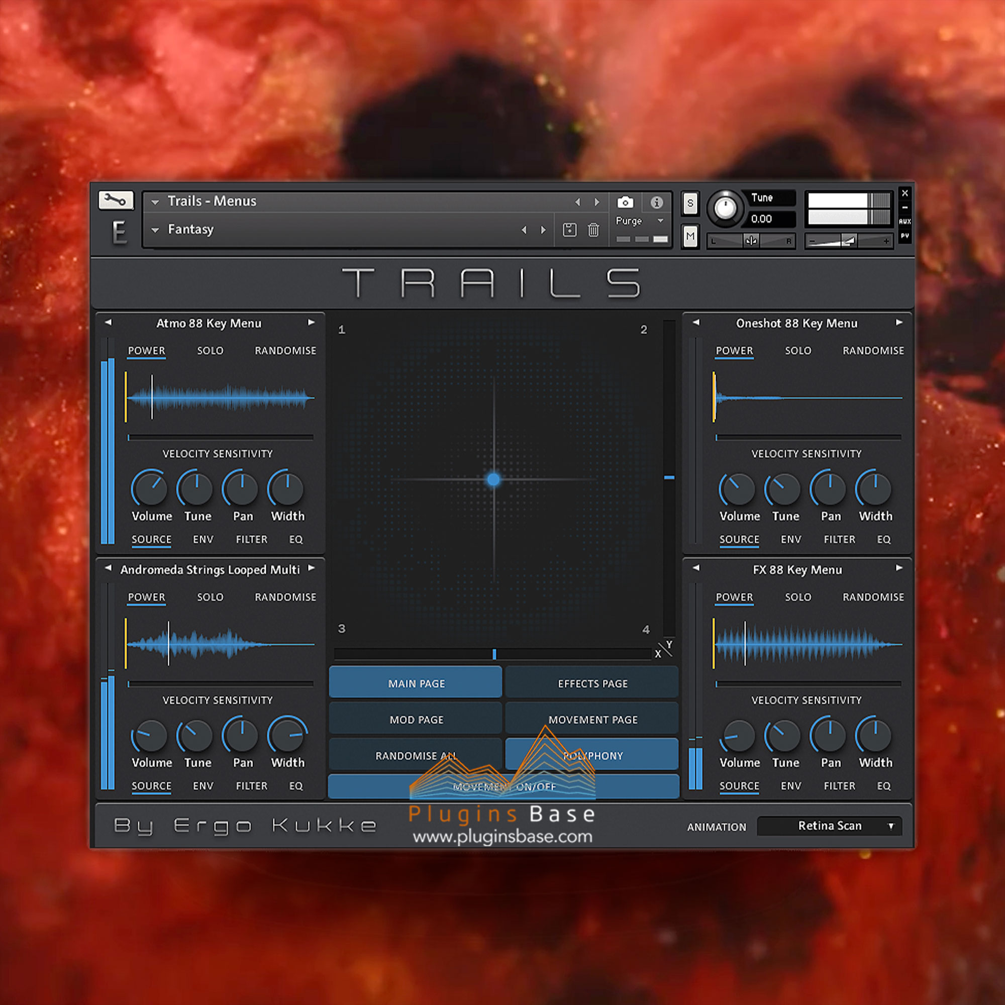Toggle POWER for Atmo 88 Key Menu layer
The height and width of the screenshot is (1005, 1005).
[x=146, y=351]
